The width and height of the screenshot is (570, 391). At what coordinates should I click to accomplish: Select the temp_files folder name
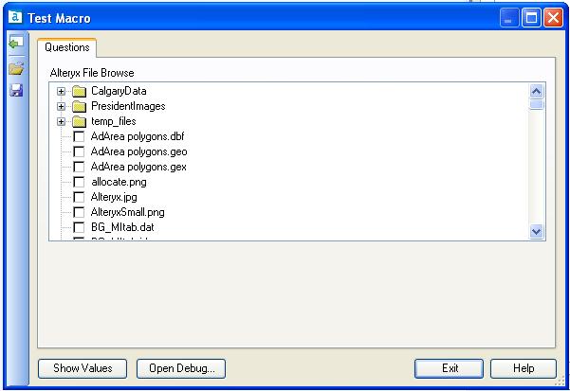[114, 121]
